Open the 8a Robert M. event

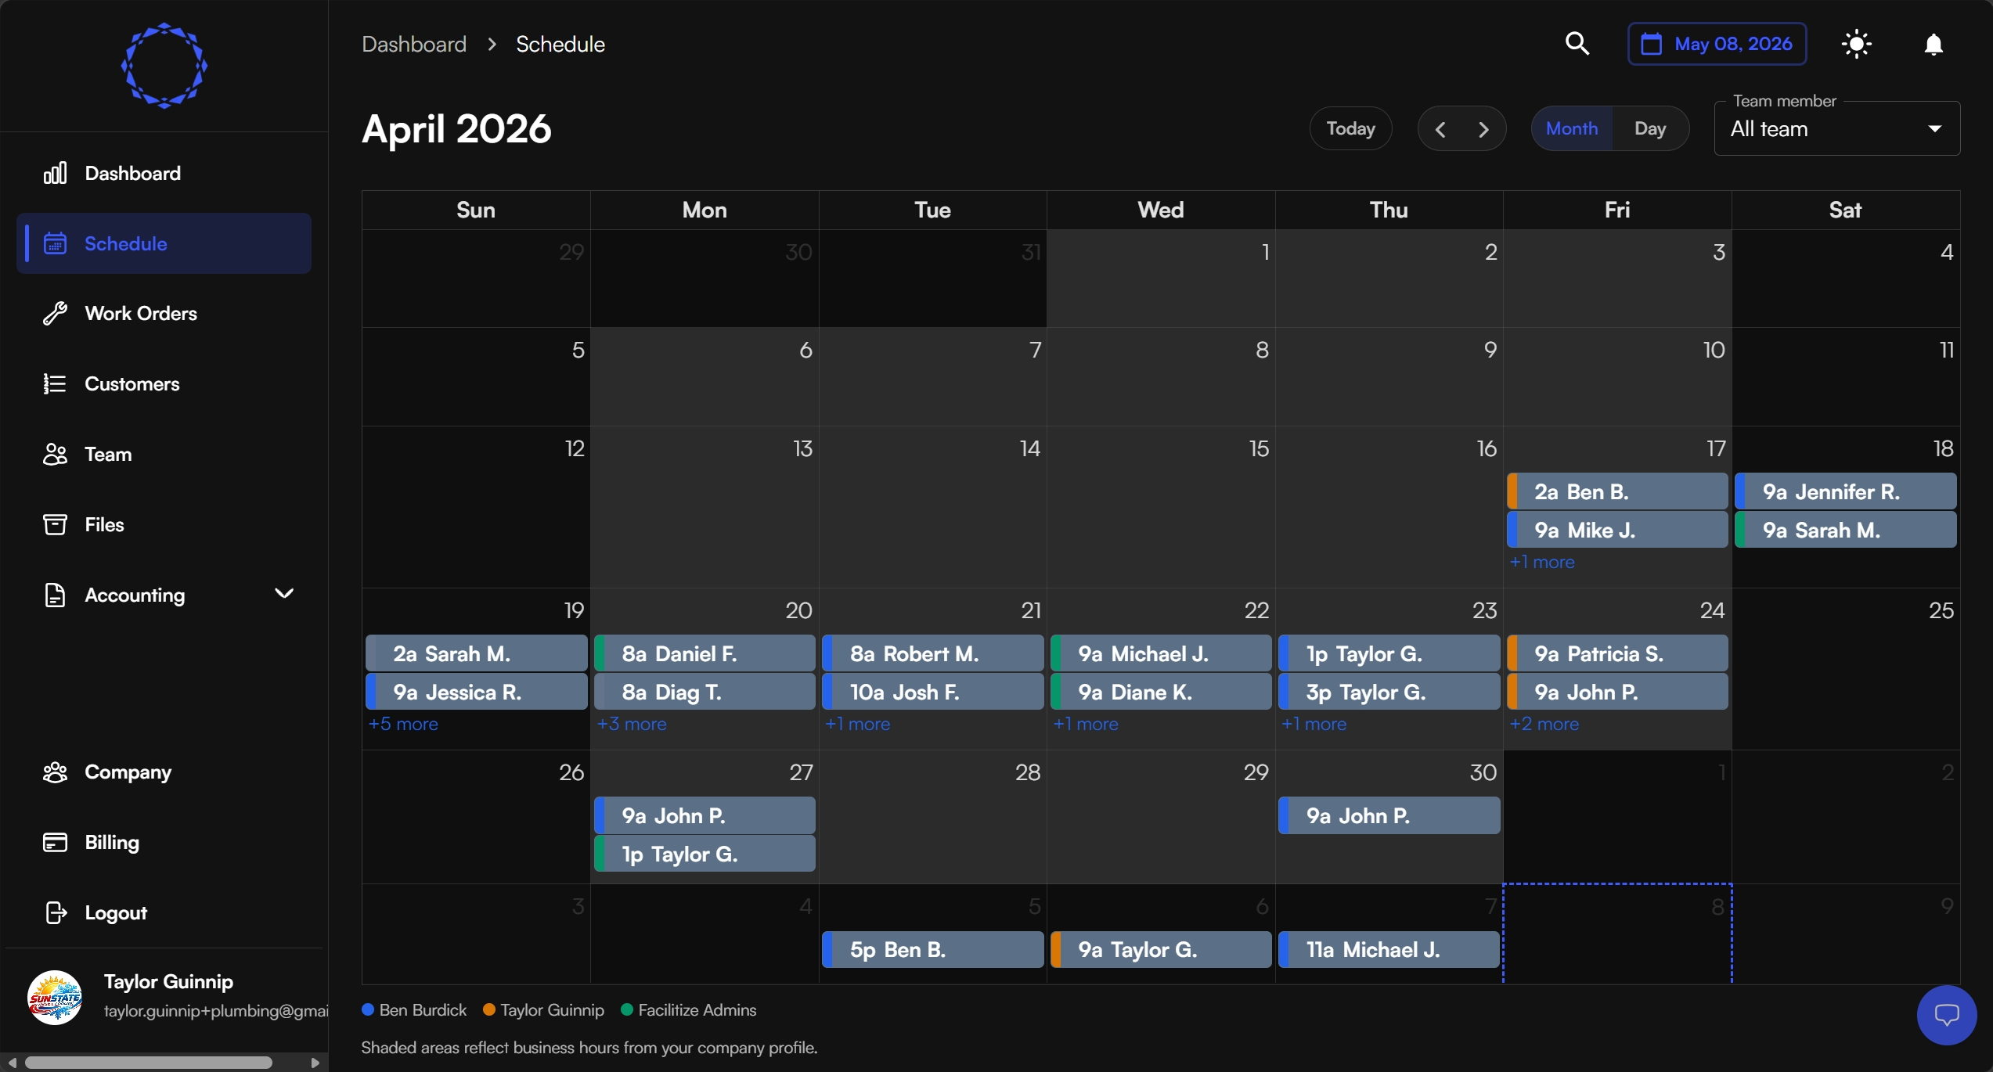point(933,653)
